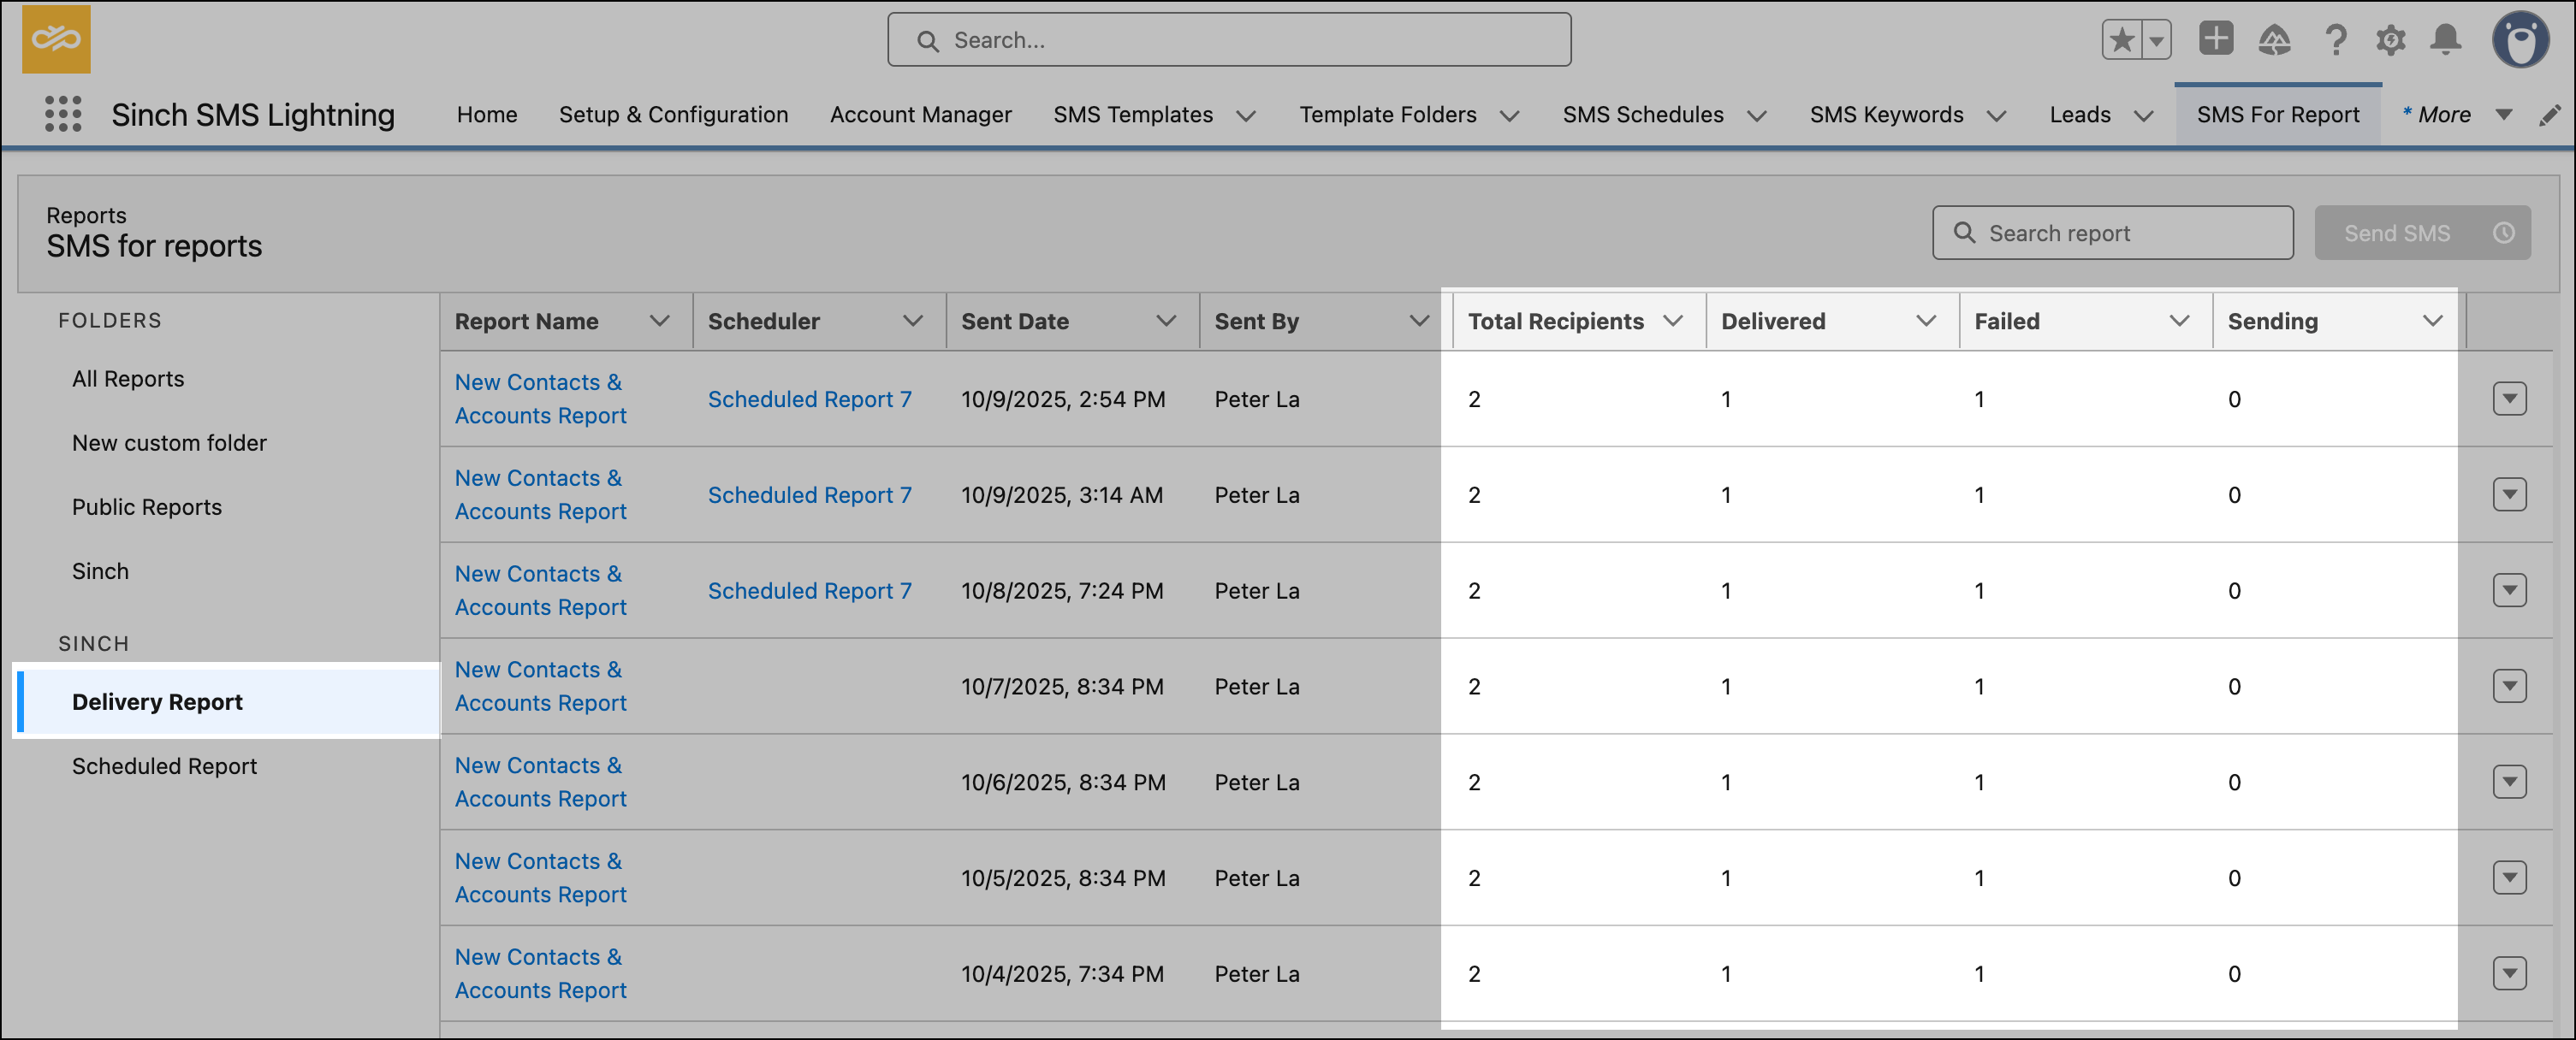
Task: Click the Search report input field
Action: click(x=2112, y=233)
